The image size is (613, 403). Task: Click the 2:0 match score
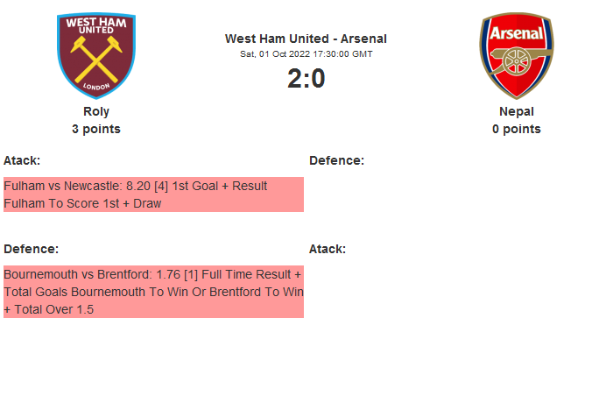[306, 79]
